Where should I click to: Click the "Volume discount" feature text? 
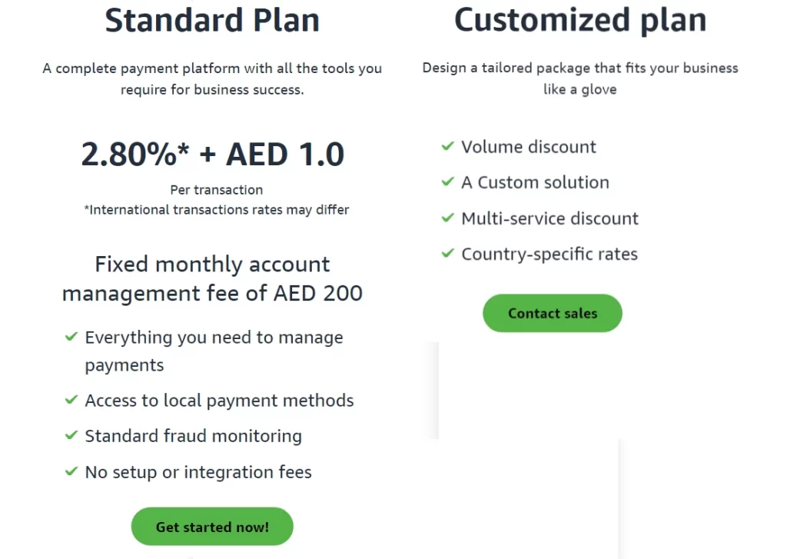pyautogui.click(x=528, y=147)
